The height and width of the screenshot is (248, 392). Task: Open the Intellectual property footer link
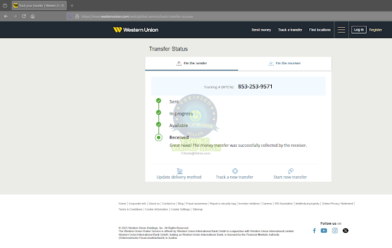tap(307, 203)
